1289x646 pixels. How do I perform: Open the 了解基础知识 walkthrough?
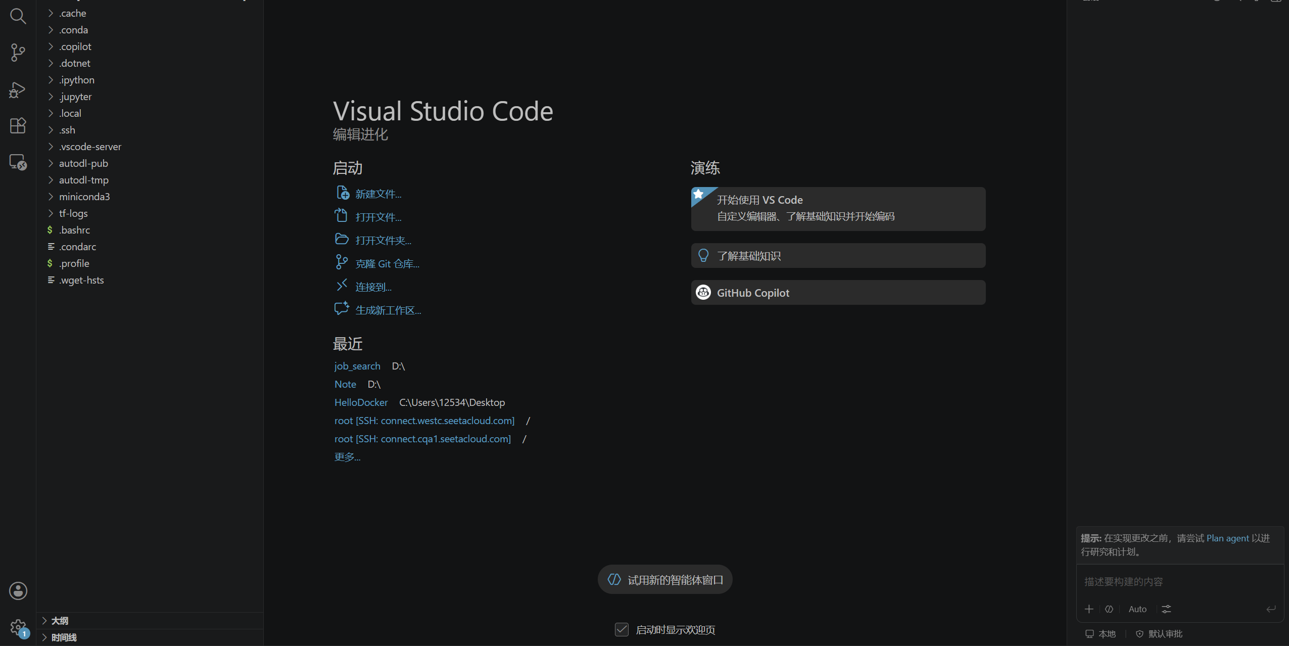pos(838,256)
